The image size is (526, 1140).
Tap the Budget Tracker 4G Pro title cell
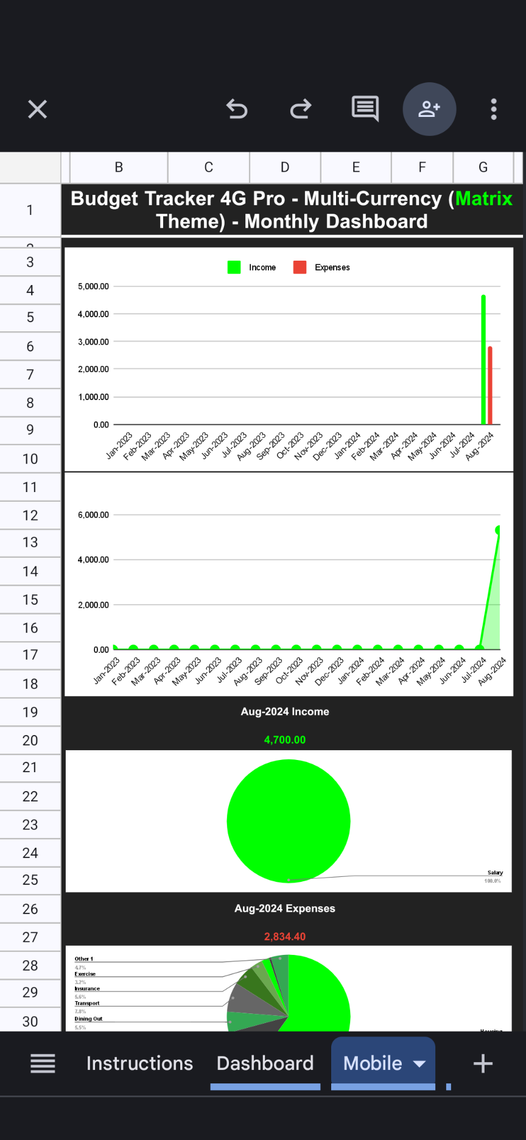(292, 210)
